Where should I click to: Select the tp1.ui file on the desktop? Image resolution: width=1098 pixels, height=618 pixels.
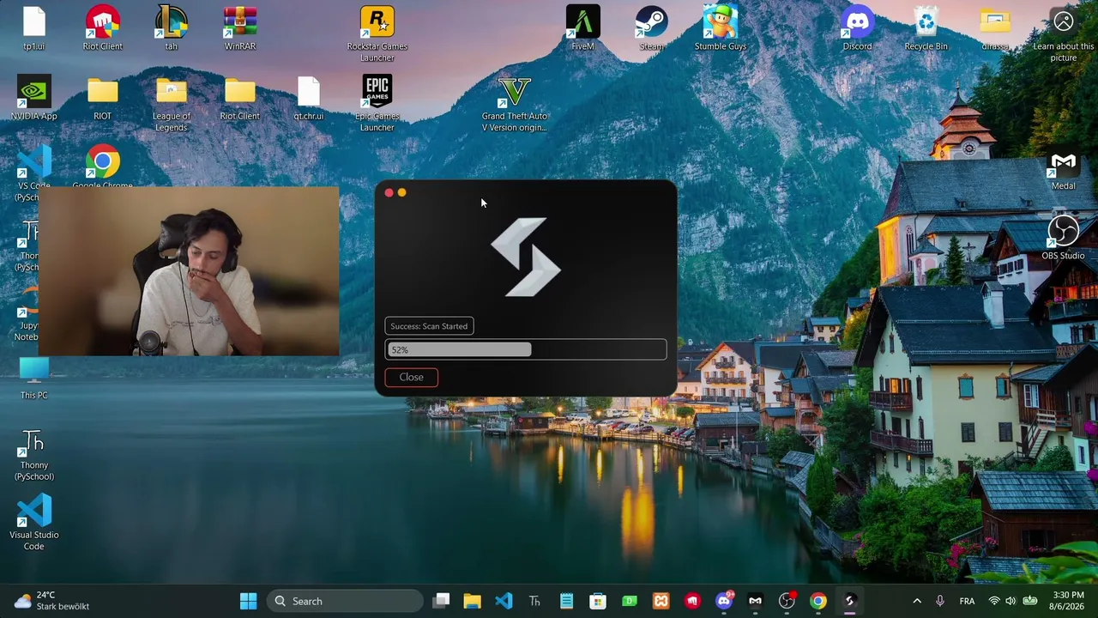(34, 28)
